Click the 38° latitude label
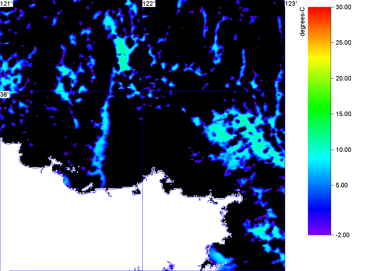Screen dimensions: 369x271 (5, 95)
